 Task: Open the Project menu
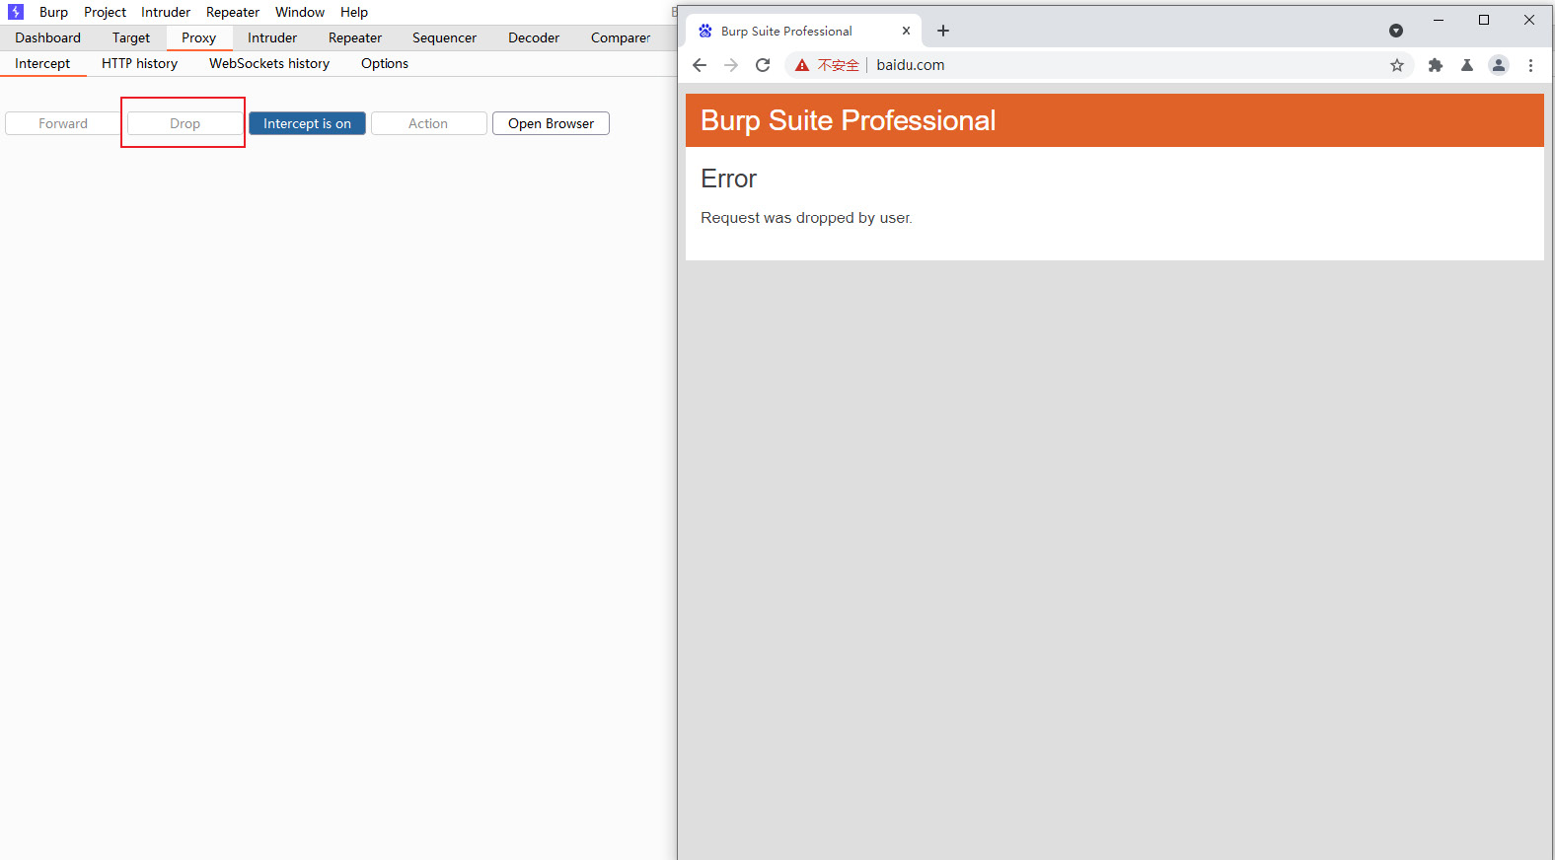tap(105, 12)
